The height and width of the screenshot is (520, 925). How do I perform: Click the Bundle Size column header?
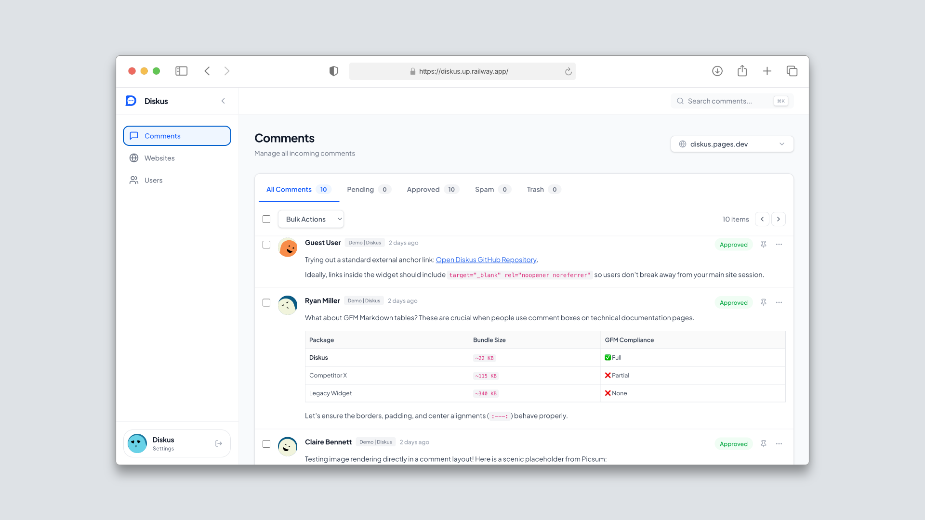click(x=535, y=340)
